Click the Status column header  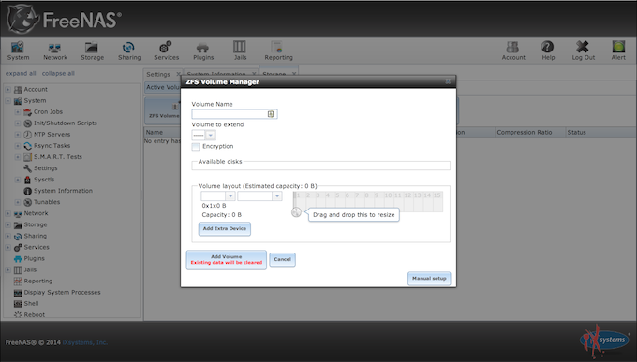(x=600, y=132)
